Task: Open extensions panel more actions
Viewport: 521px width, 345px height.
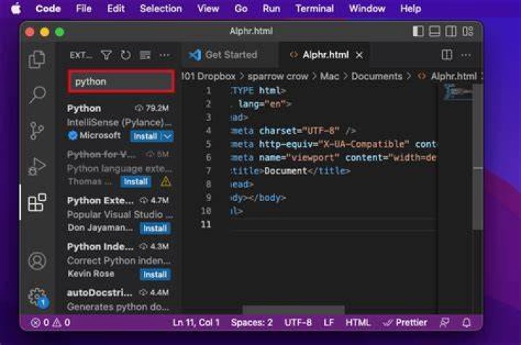Action: point(164,55)
